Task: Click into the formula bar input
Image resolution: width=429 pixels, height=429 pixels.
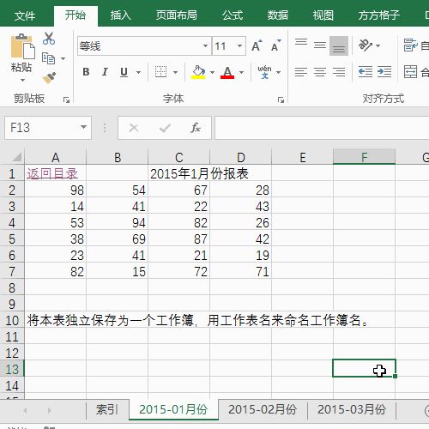Action: [x=322, y=128]
